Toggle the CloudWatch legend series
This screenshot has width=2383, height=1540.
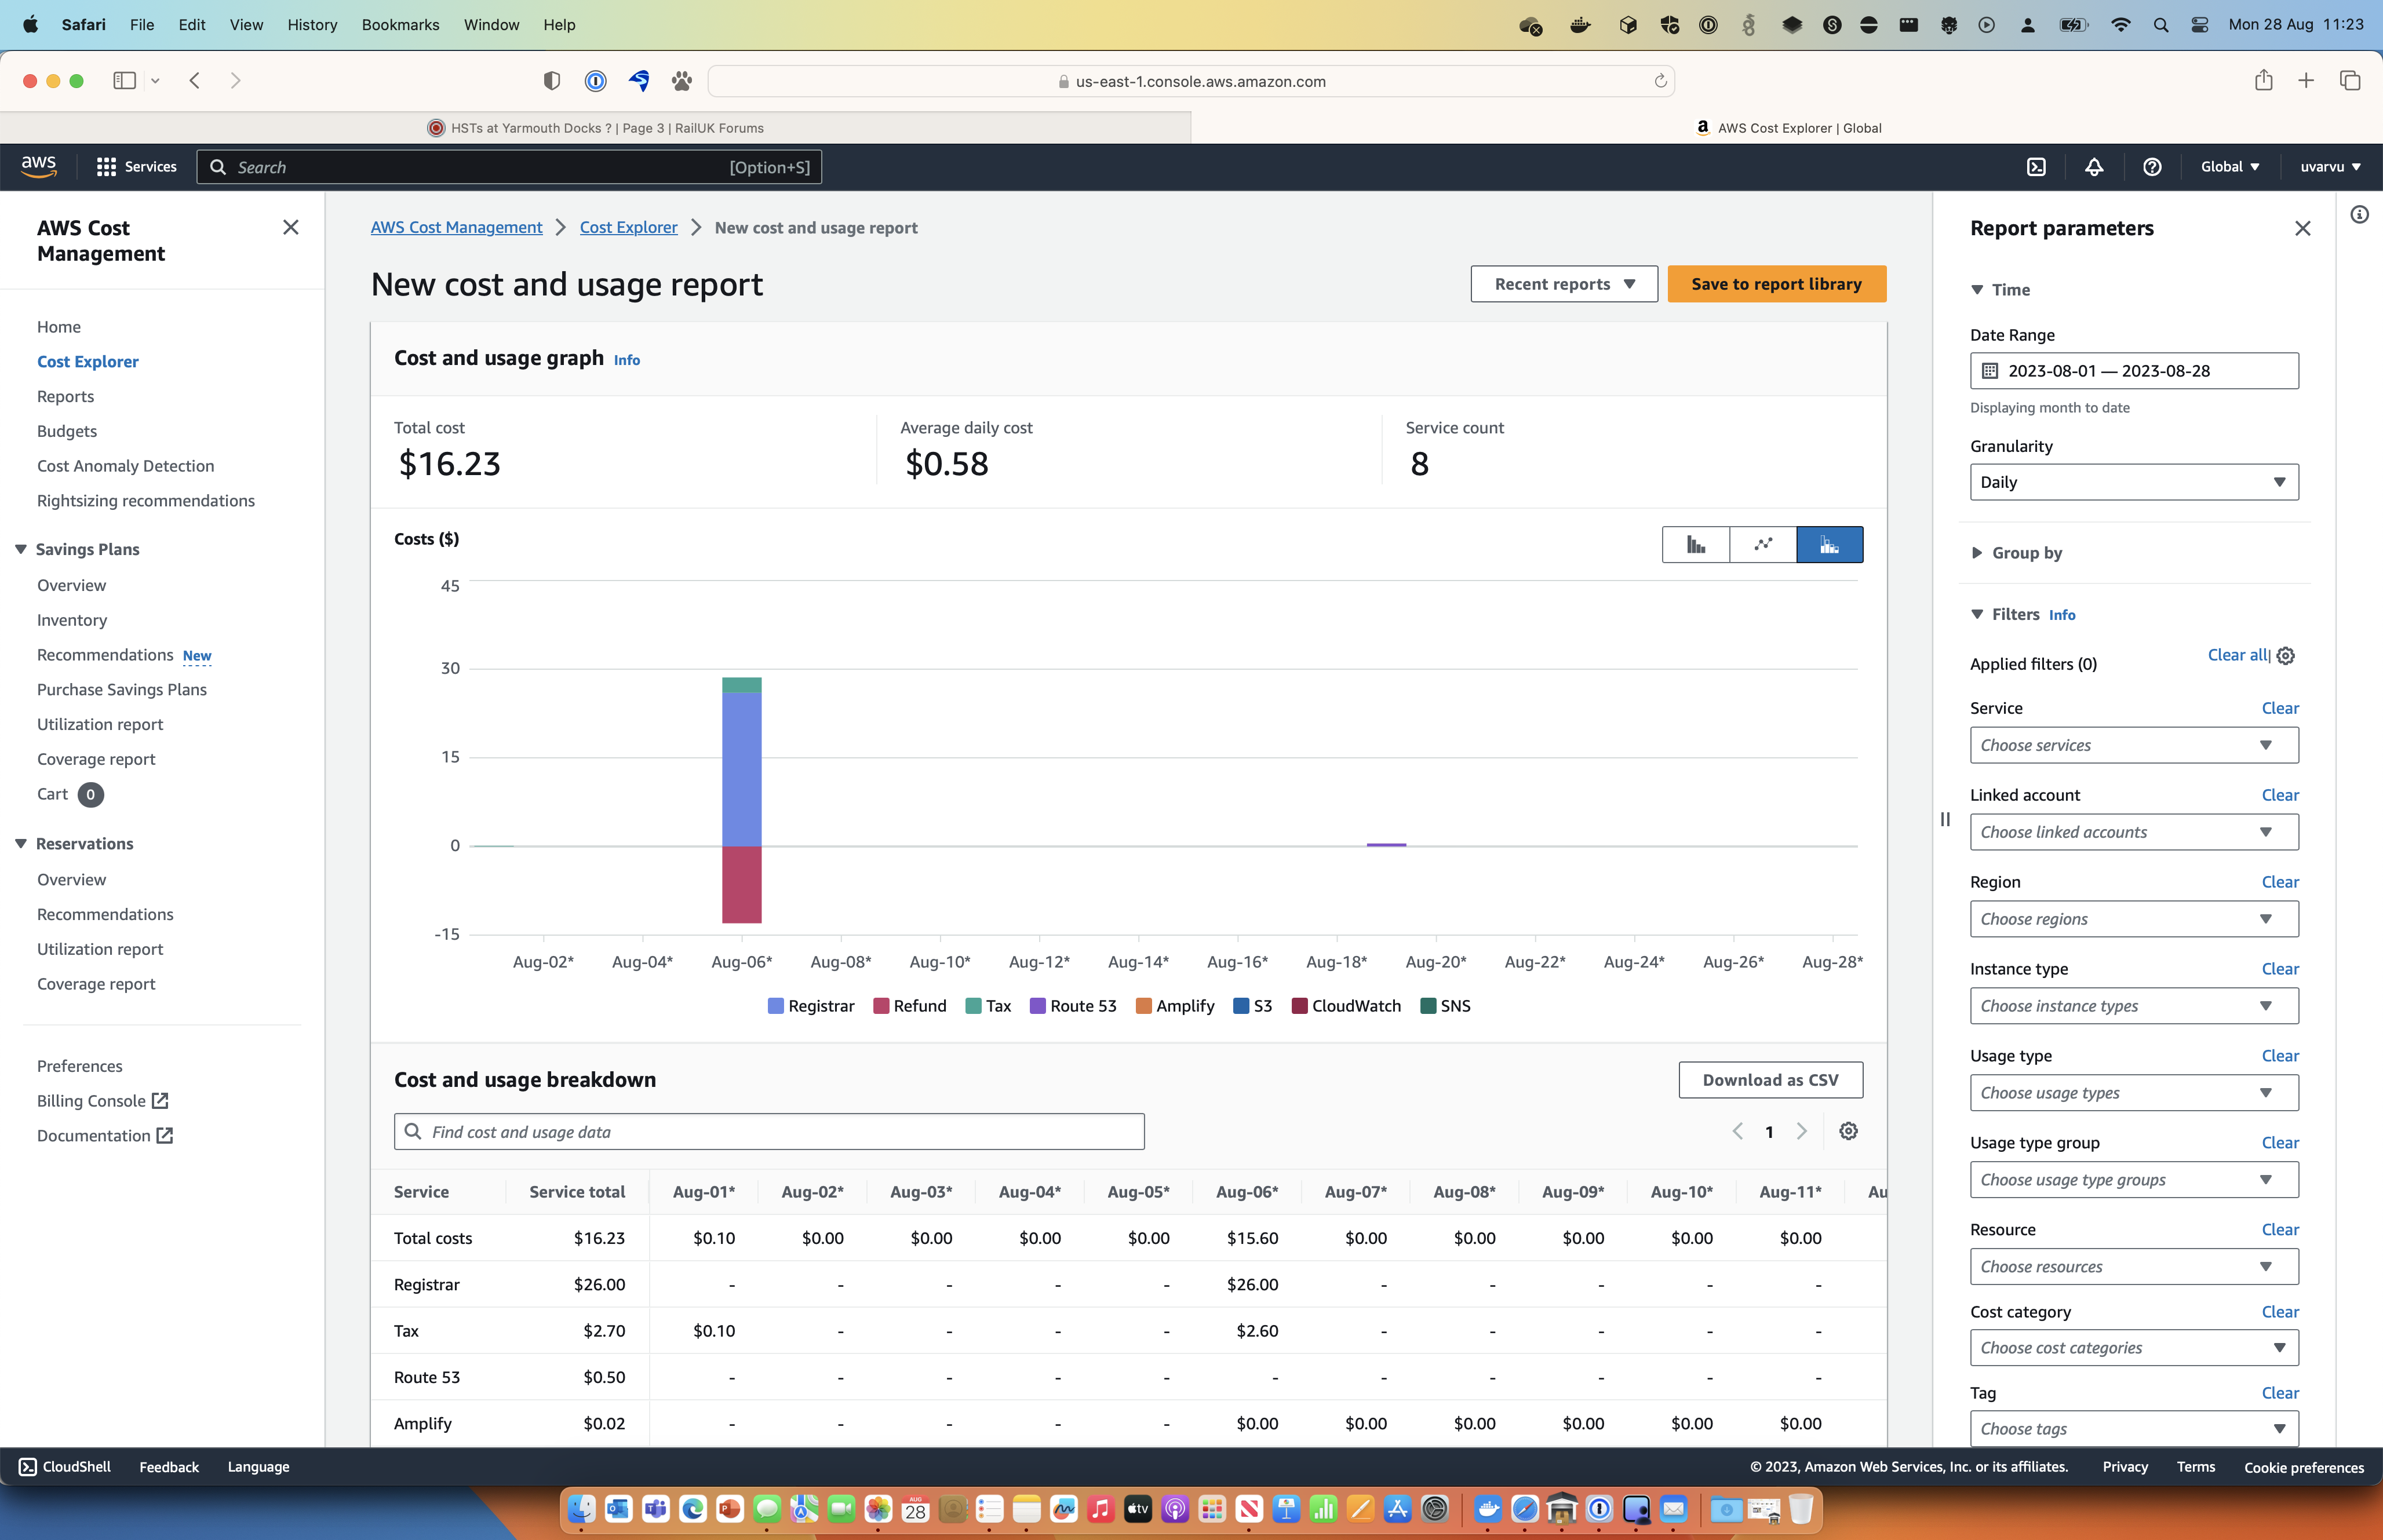pos(1346,1006)
